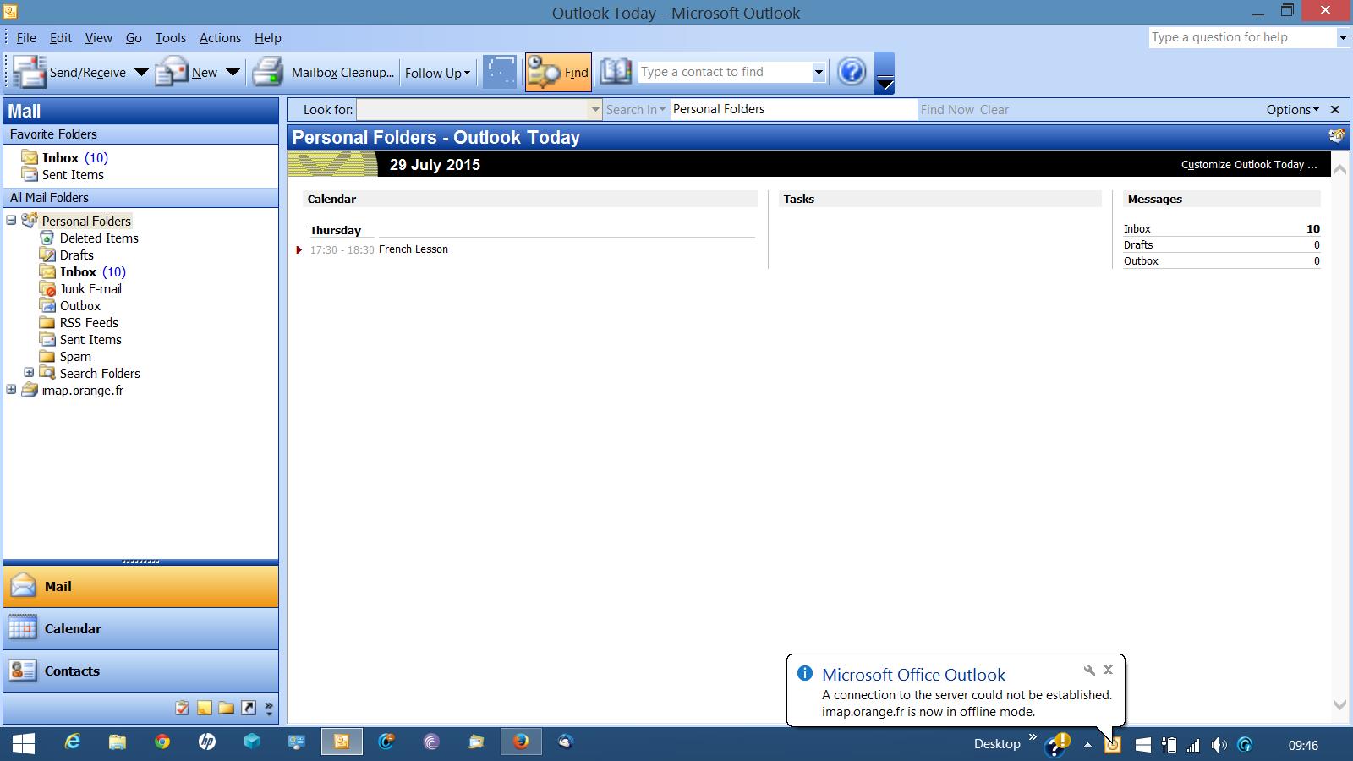Open Microsoft Office Outlook Help via the help icon
This screenshot has width=1353, height=761.
pyautogui.click(x=852, y=72)
